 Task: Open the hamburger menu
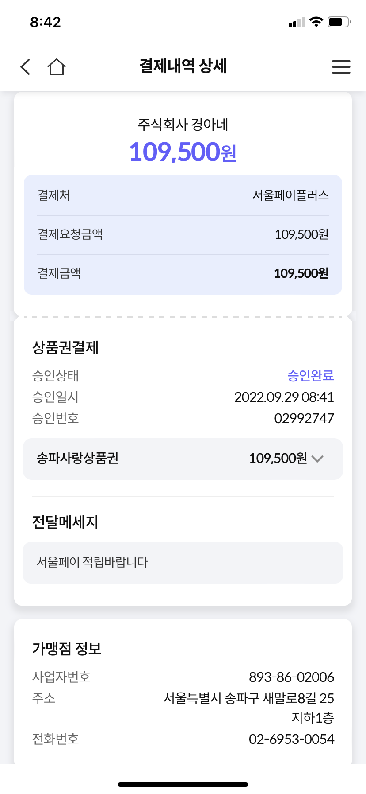pos(341,67)
